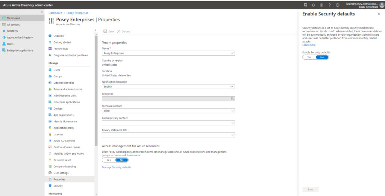Click resource menu scrollbar down arrow
This screenshot has width=385, height=196.
(96, 194)
